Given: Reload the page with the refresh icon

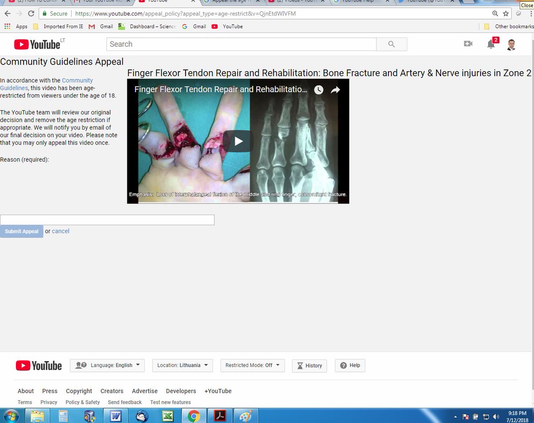Looking at the screenshot, I should point(31,13).
